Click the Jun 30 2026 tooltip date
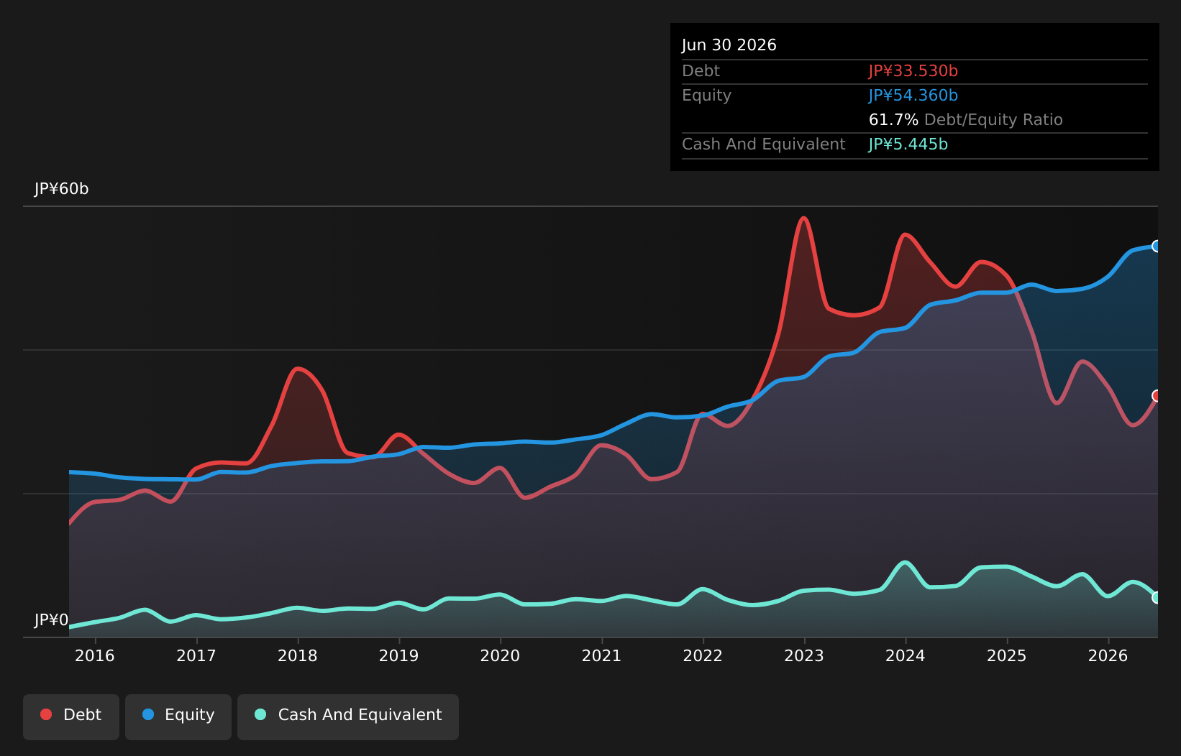The image size is (1181, 756). [729, 45]
